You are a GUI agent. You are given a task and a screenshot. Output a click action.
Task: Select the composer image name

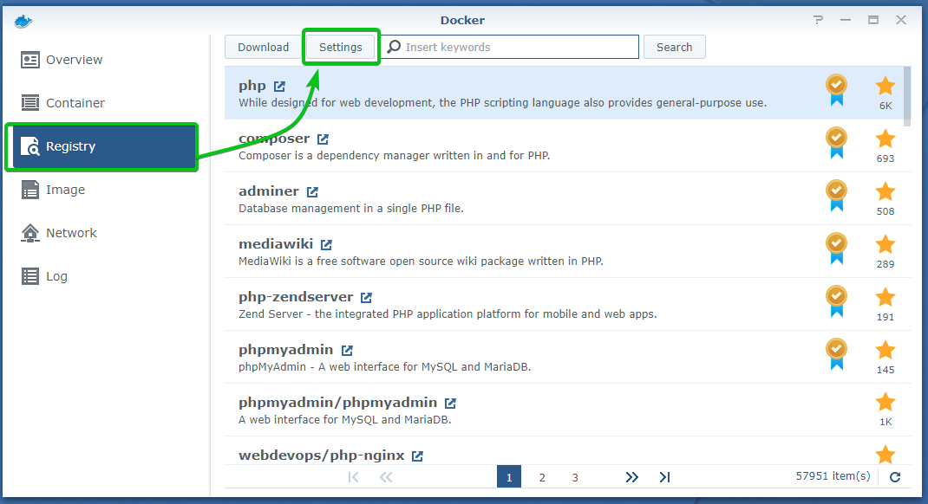click(x=274, y=139)
